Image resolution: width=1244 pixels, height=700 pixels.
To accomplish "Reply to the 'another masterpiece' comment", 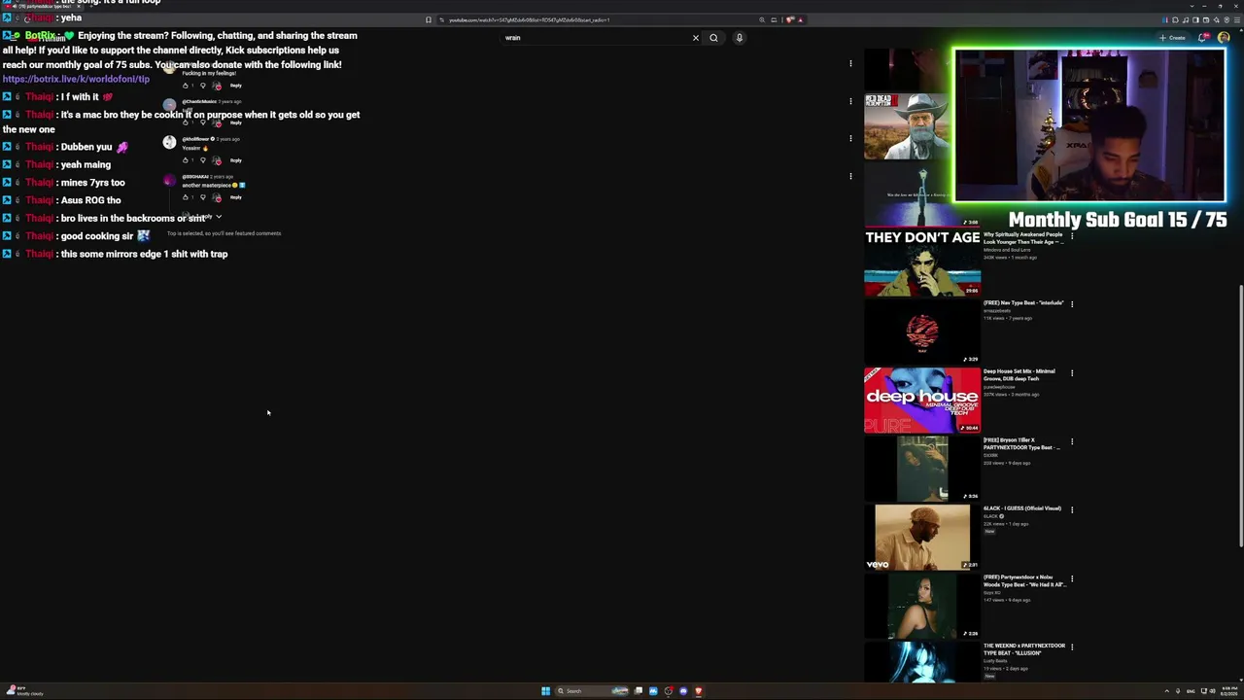I will (x=235, y=197).
